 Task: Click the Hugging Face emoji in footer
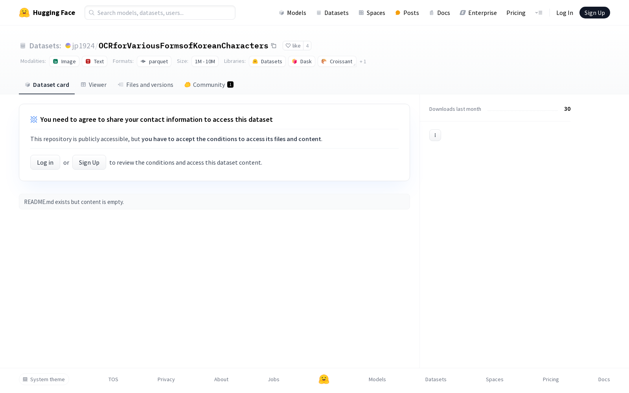point(324,379)
